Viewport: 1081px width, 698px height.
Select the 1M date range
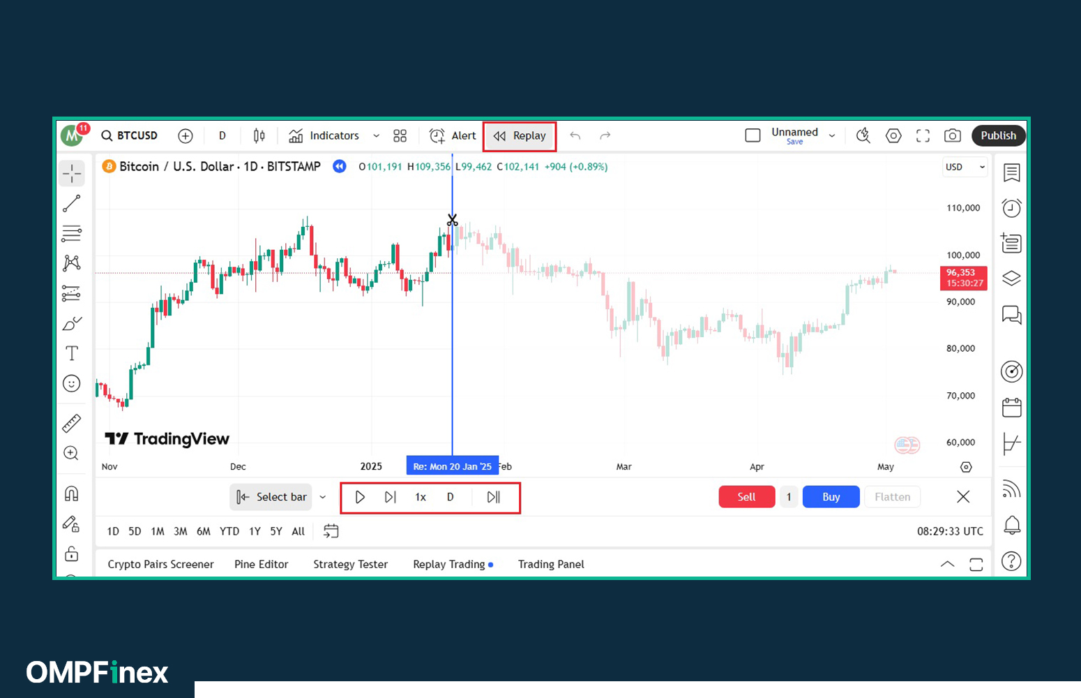click(158, 531)
